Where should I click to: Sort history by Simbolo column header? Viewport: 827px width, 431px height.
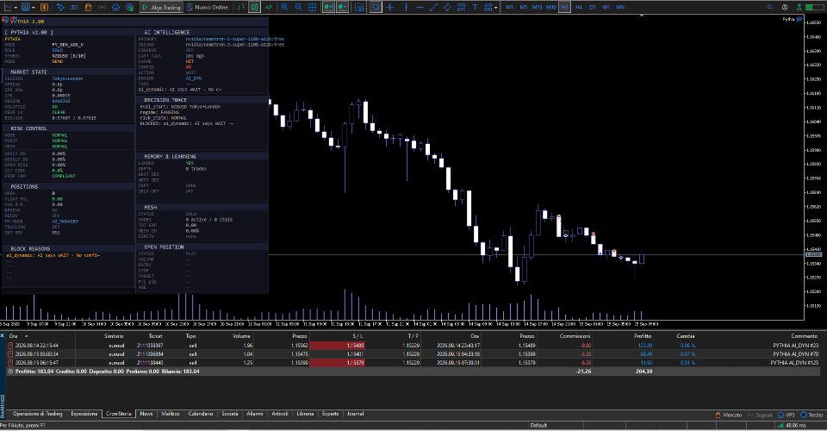coord(114,336)
